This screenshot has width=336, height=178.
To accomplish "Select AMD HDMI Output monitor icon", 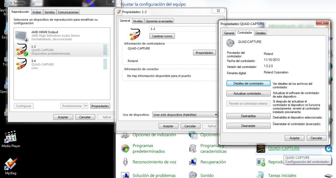I will coord(22,35).
